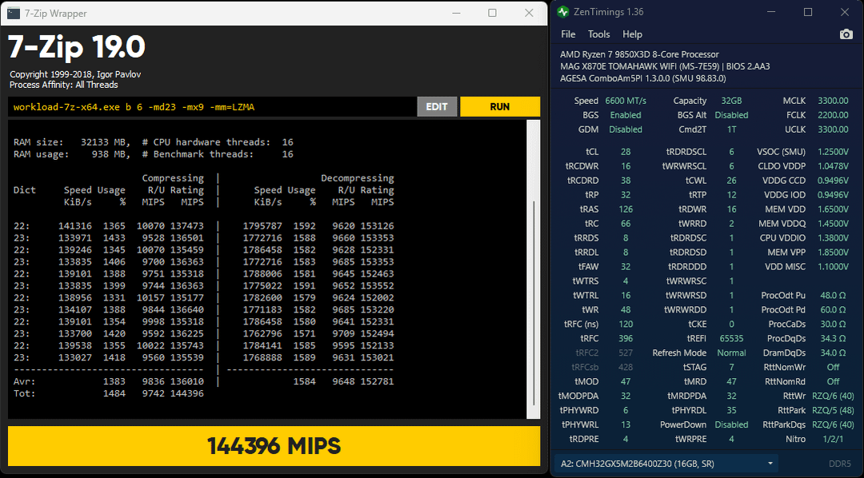Click the workload-7z-x64.exe command field

click(x=212, y=107)
